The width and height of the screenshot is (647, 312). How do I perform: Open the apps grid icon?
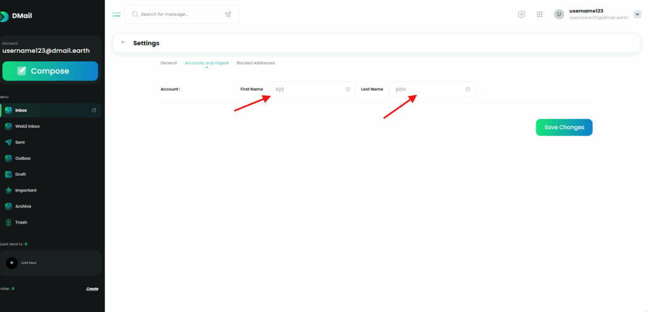pyautogui.click(x=540, y=14)
